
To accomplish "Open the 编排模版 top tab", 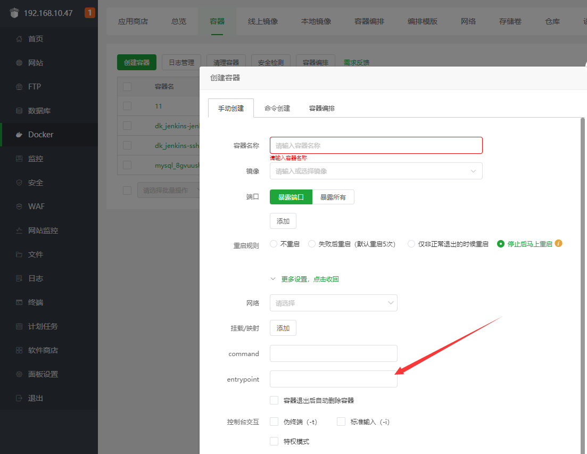I will pos(422,22).
